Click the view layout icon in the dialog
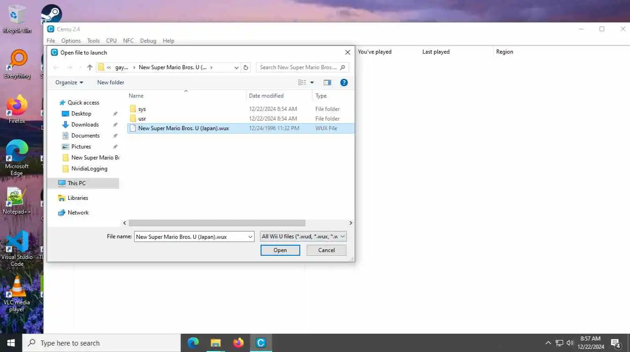The width and height of the screenshot is (630, 352). pos(302,82)
